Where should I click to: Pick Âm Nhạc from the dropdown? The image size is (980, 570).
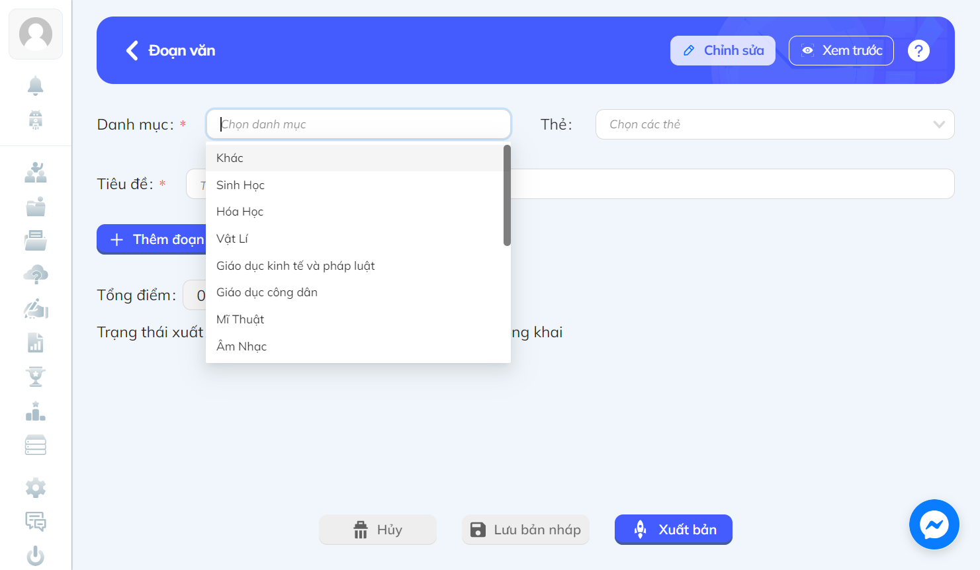(355, 346)
